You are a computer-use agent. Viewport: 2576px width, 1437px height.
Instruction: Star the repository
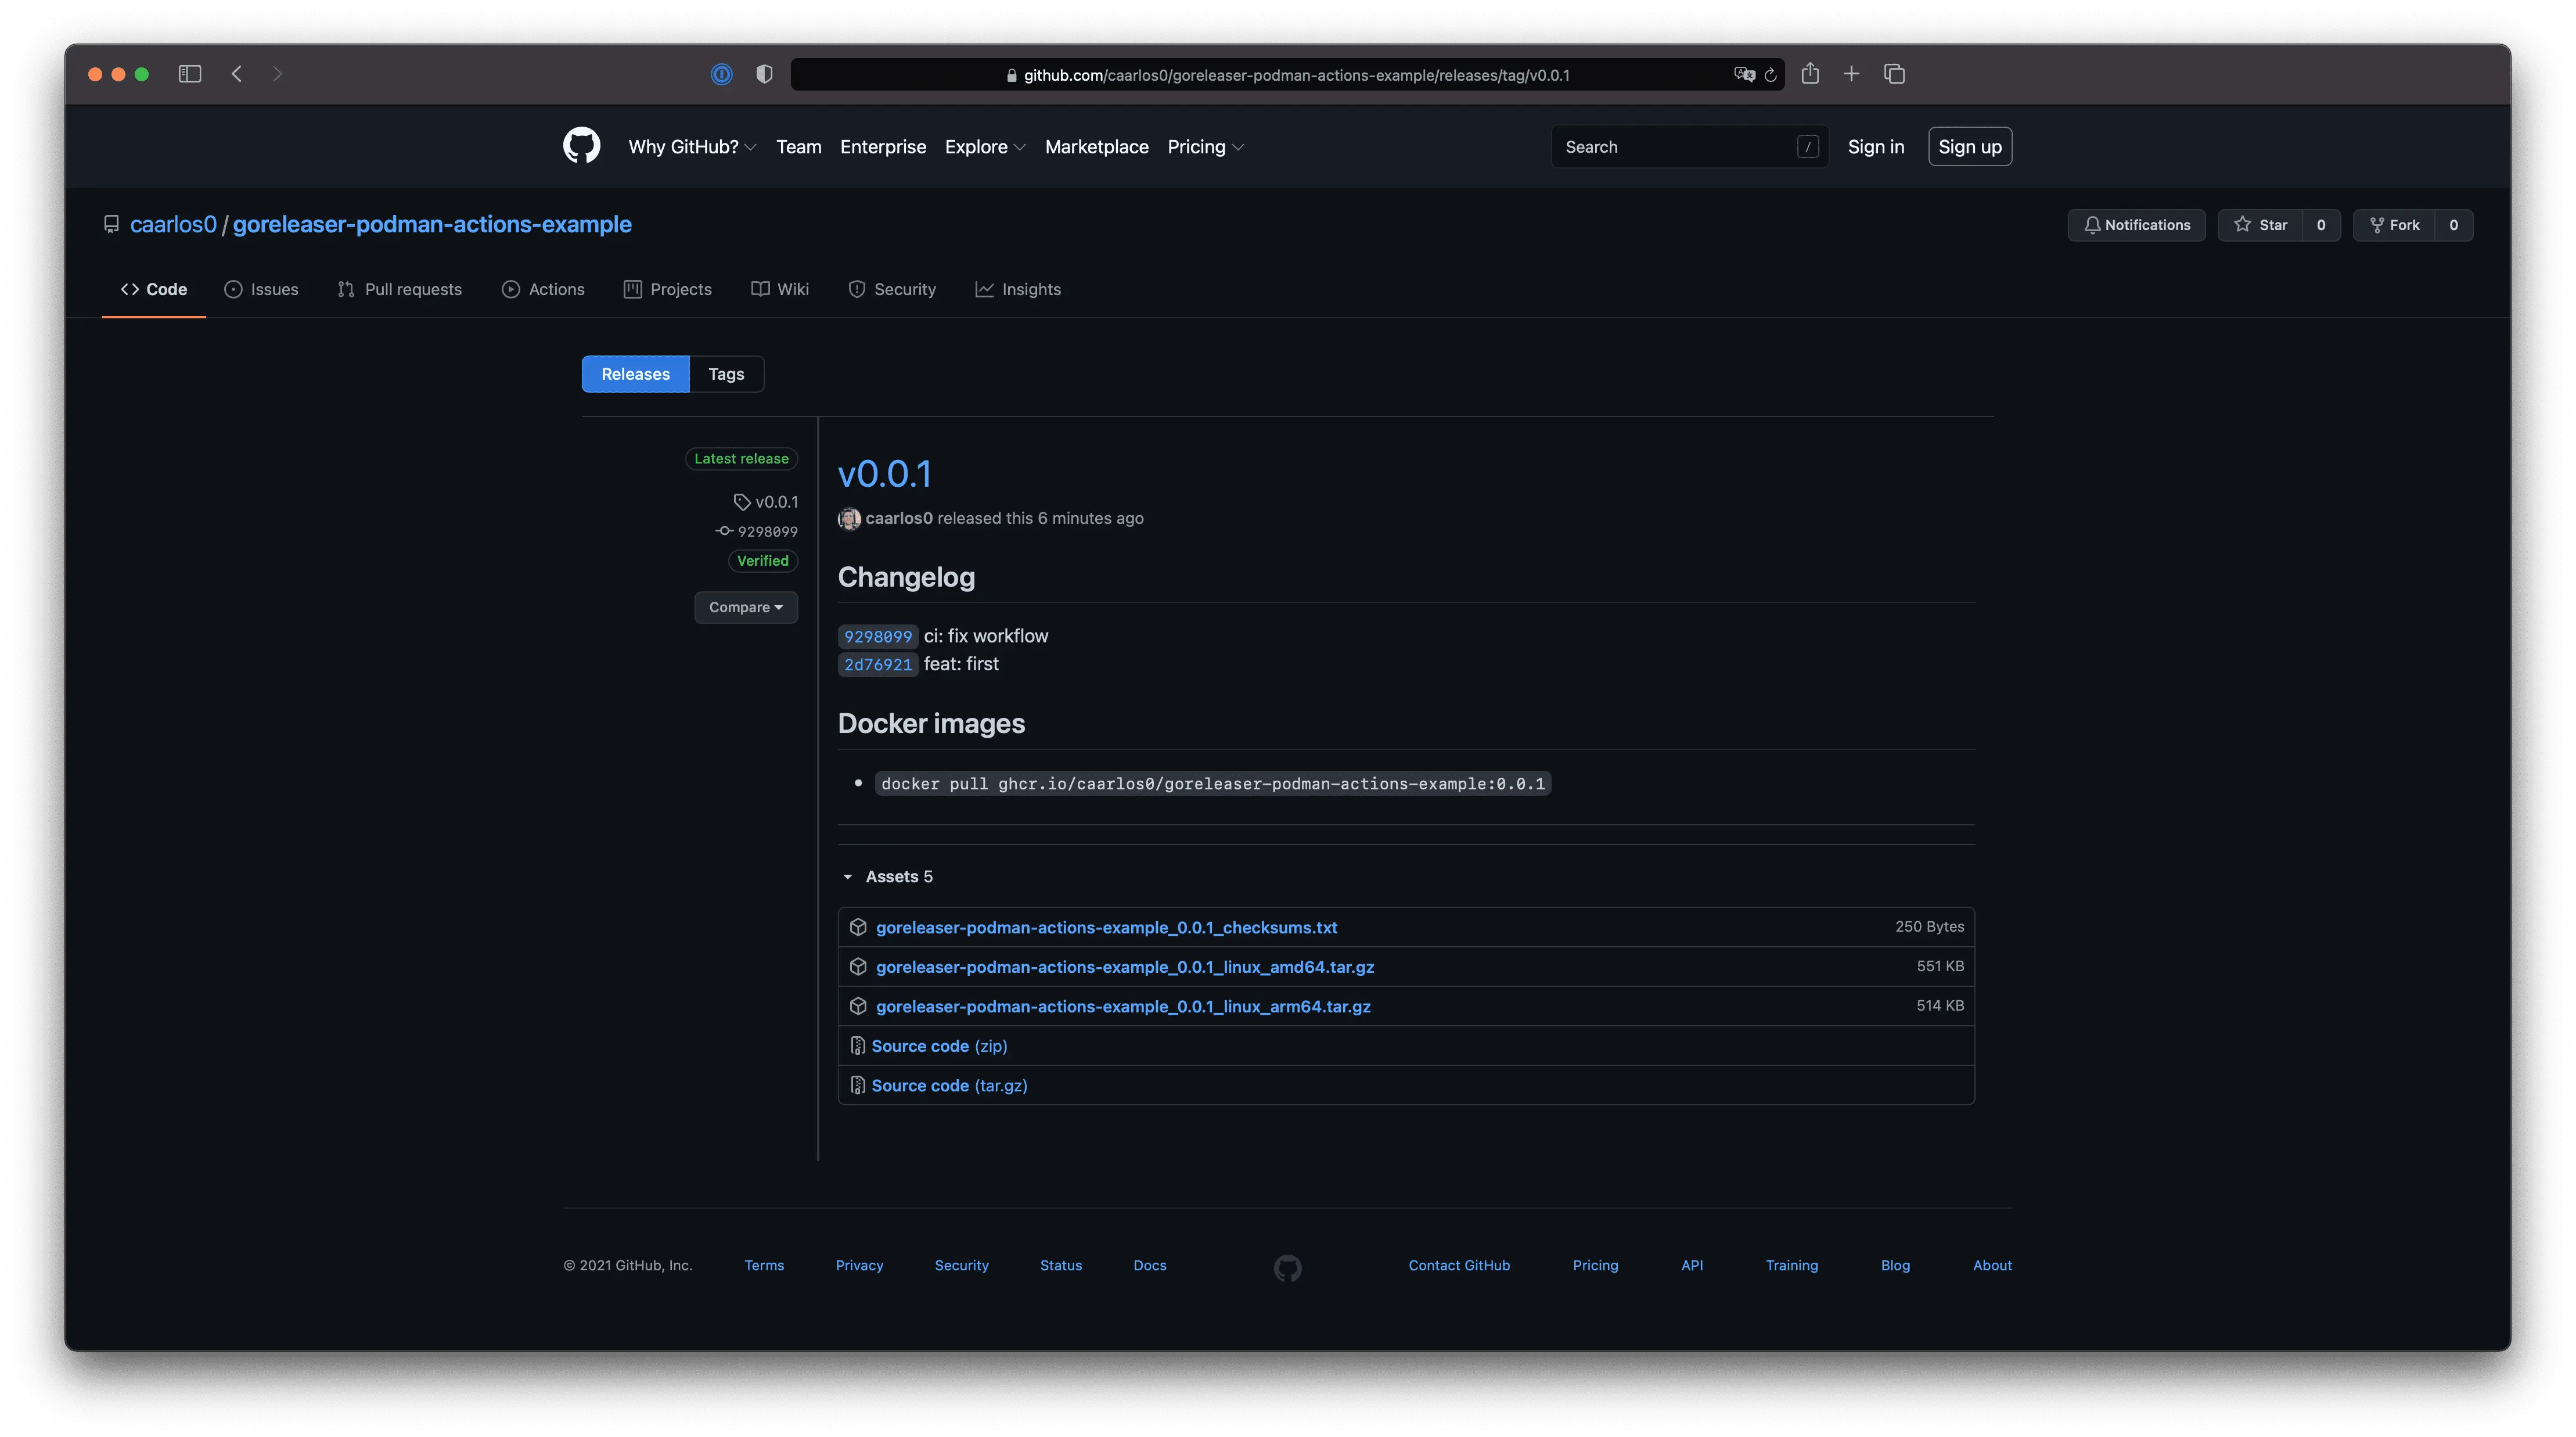pos(2260,225)
